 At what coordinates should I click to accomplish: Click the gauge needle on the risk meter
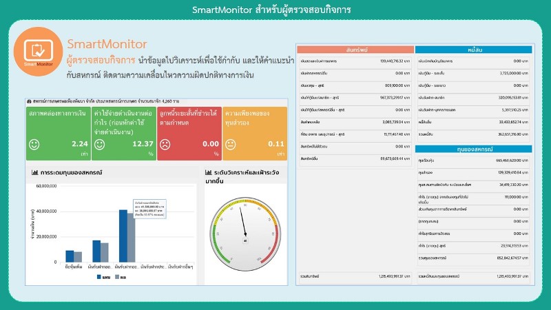[x=242, y=220]
